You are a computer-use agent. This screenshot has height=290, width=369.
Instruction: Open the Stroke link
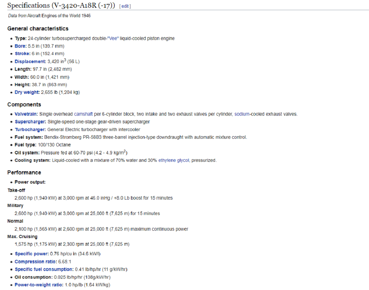[22, 54]
